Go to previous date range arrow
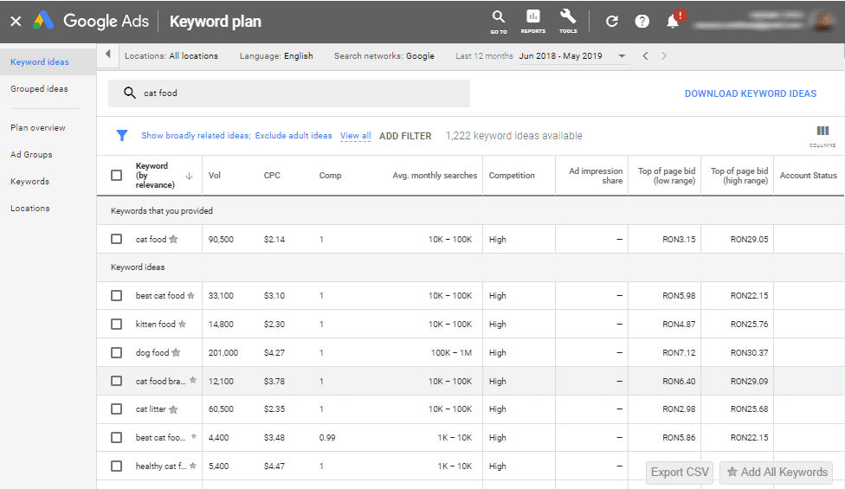Viewport: 845px width, 489px height. click(645, 56)
